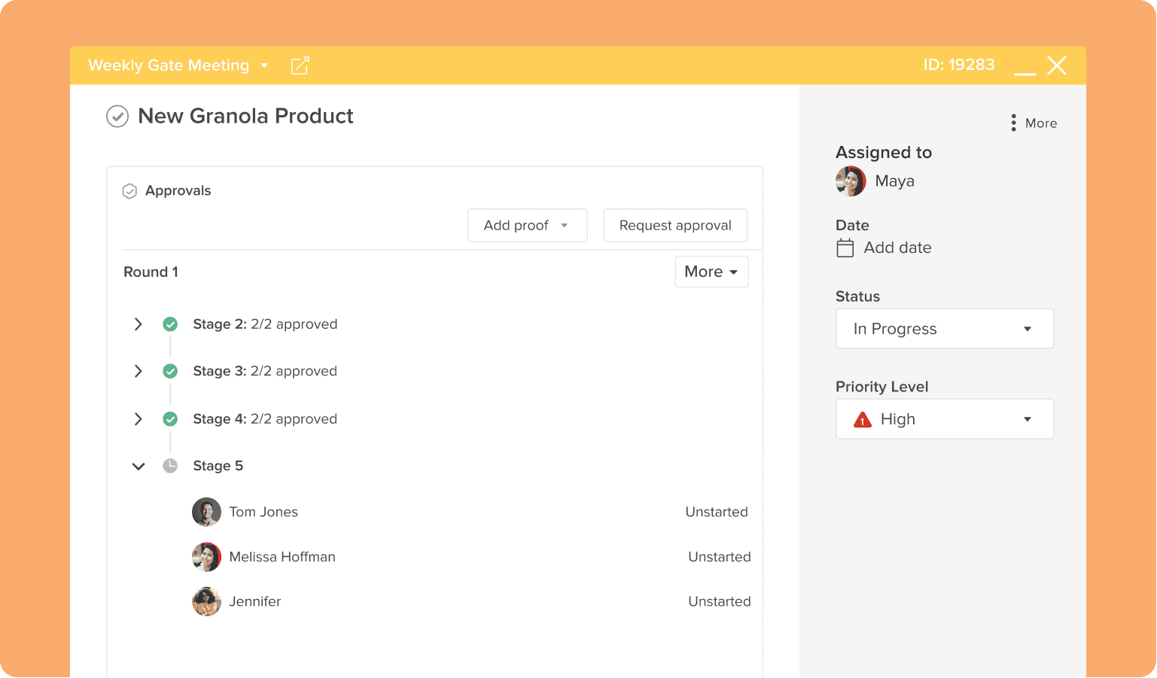Click Jennifer name
The height and width of the screenshot is (678, 1157).
[x=255, y=602]
